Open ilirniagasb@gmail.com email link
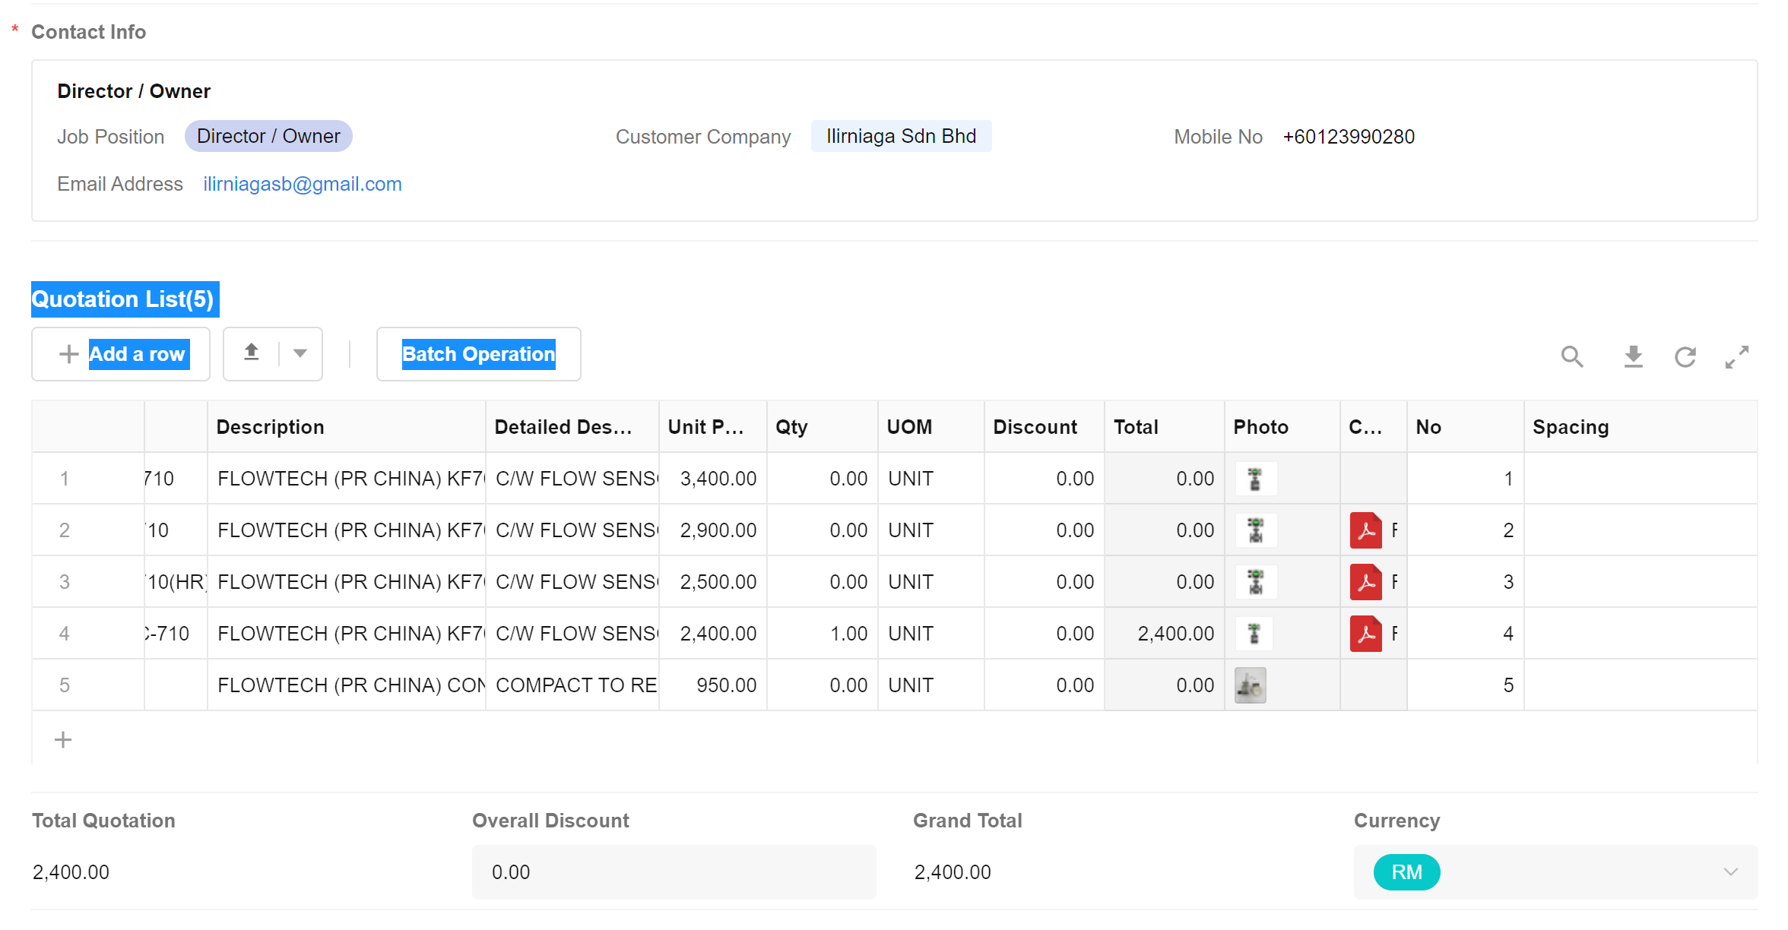This screenshot has height=930, width=1788. tap(302, 184)
